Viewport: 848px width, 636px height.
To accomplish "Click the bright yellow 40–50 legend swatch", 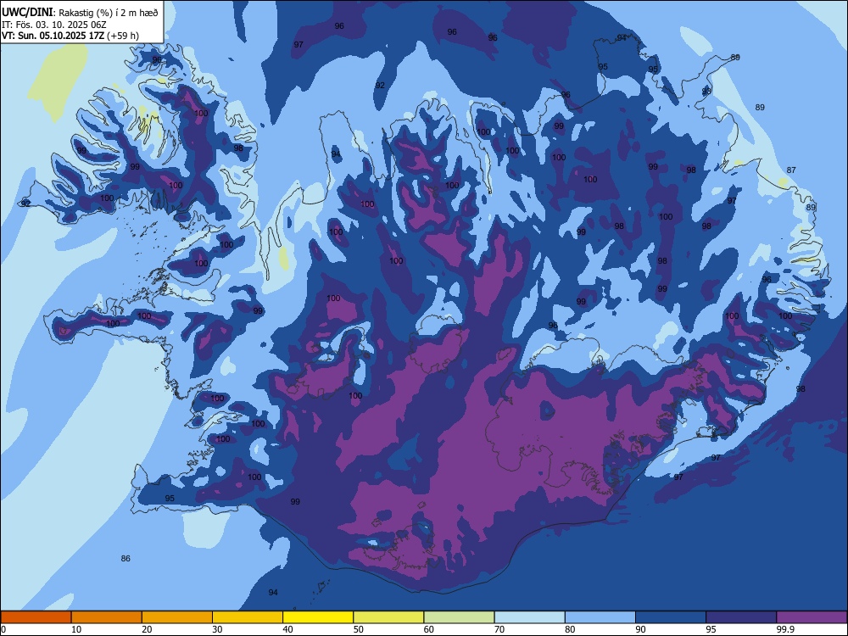I will [318, 617].
